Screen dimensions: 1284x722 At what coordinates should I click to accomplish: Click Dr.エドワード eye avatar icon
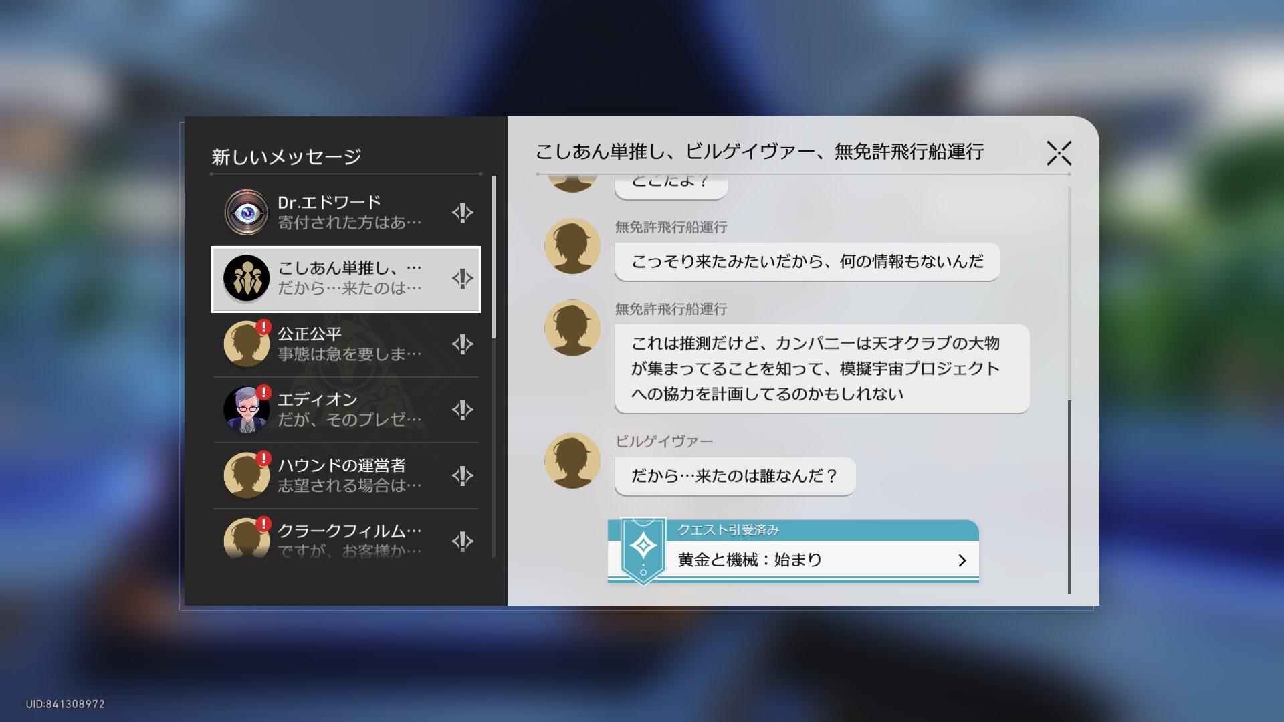point(247,213)
